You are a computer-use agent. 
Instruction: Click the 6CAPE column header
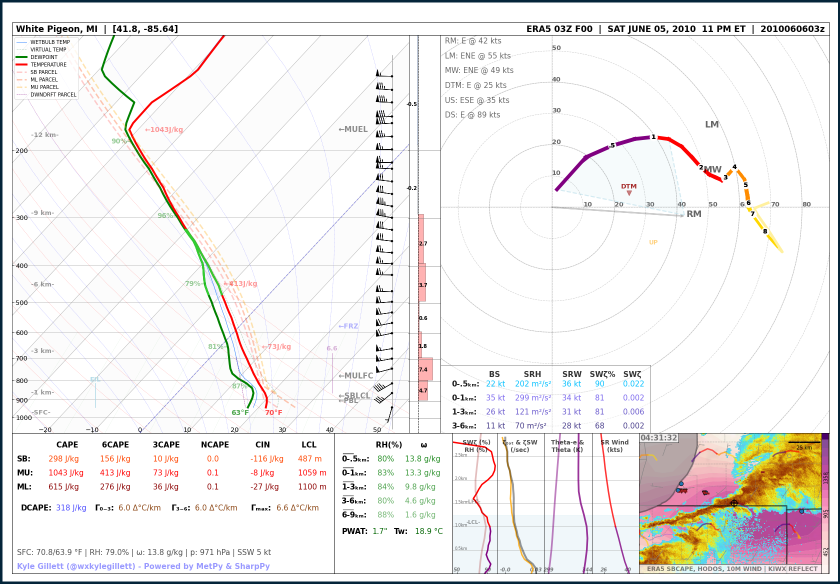pos(115,445)
